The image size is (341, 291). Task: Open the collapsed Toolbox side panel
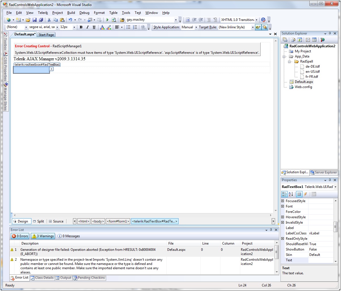[x=5, y=42]
